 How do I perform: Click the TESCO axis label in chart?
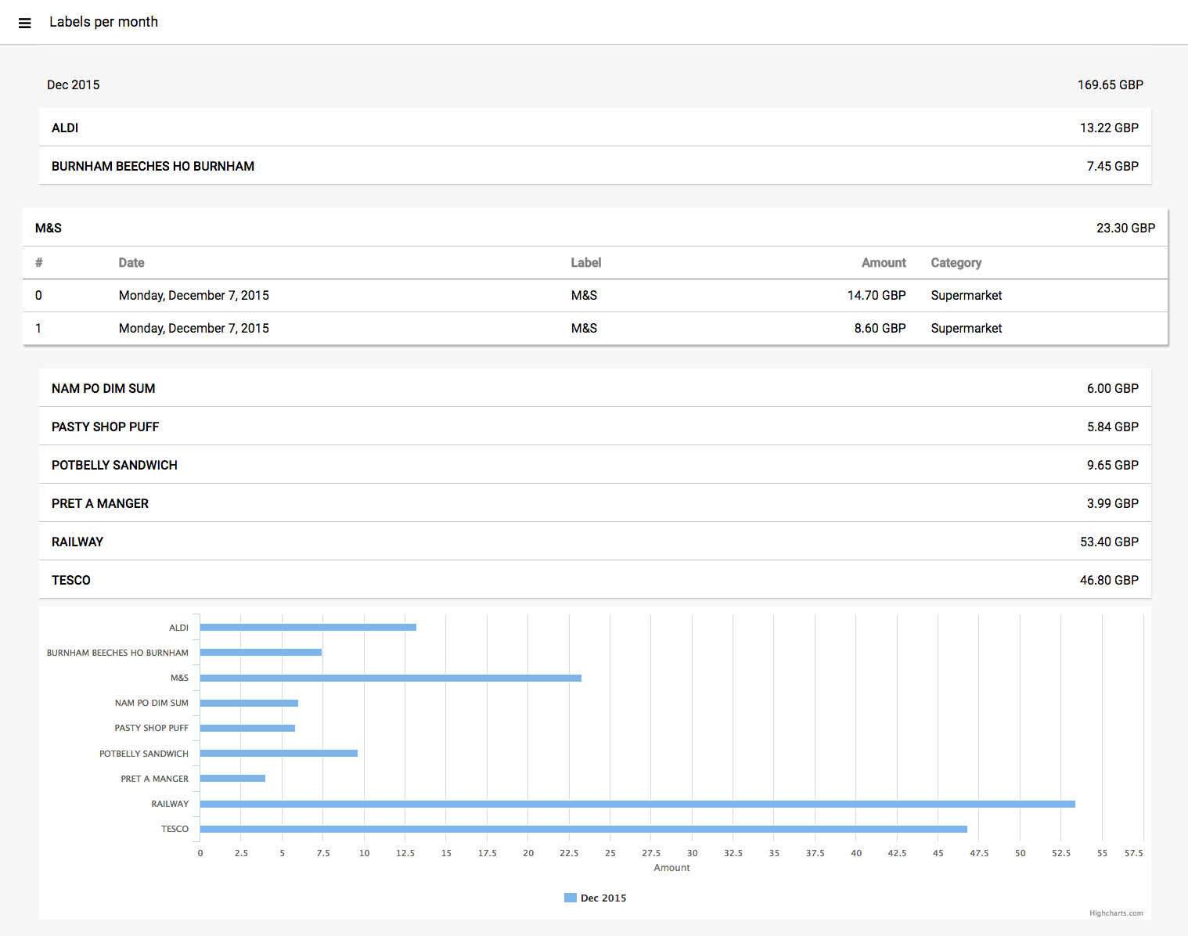click(175, 829)
